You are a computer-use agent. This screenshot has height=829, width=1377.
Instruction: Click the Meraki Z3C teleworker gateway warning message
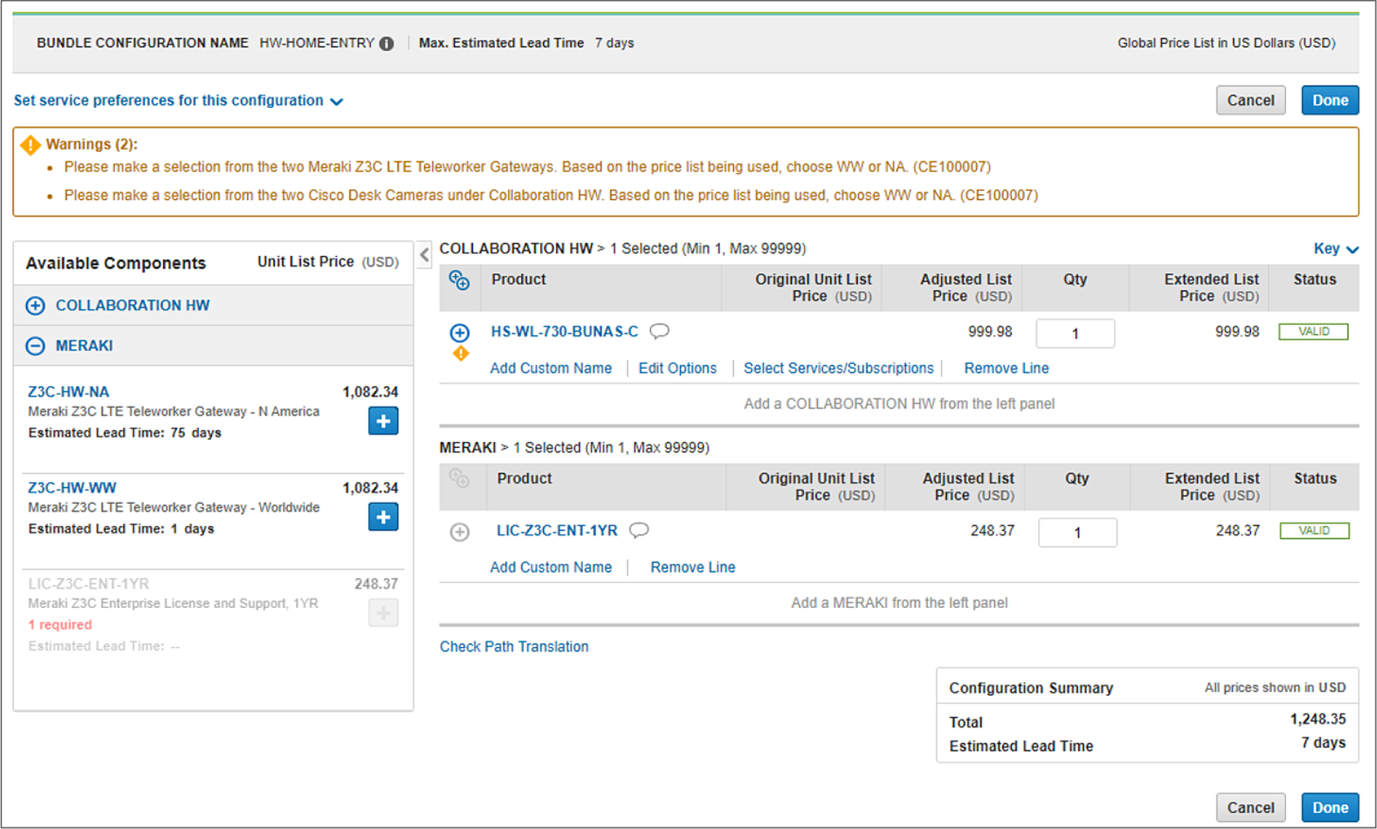tap(527, 167)
